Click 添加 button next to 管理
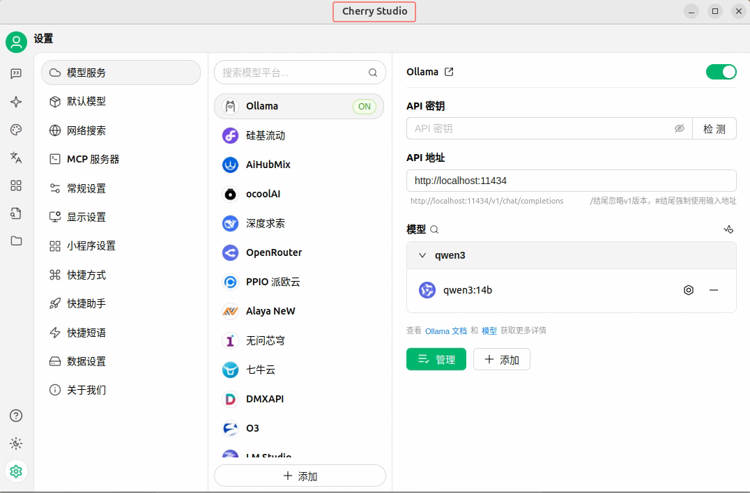Screen dimensions: 750x493 click(502, 359)
